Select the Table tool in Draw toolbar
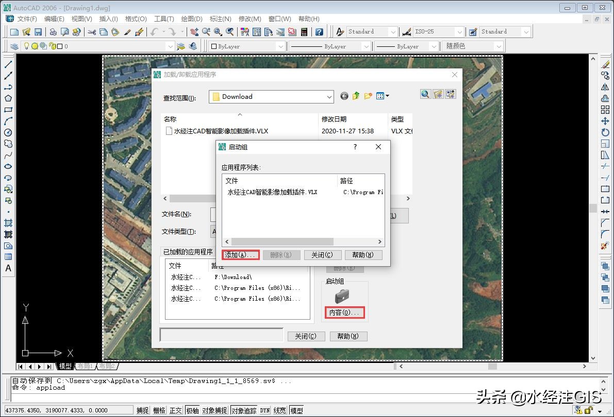Image resolution: width=614 pixels, height=417 pixels. click(8, 257)
